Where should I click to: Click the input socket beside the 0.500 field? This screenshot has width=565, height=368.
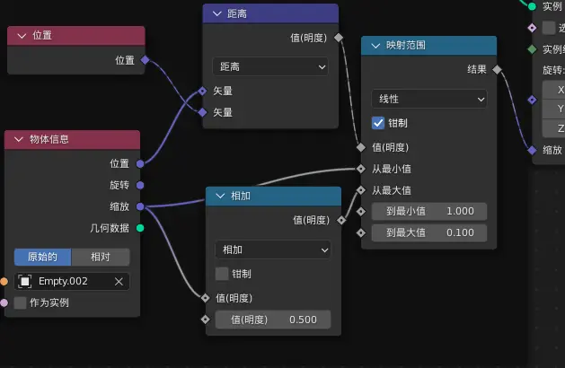pos(206,320)
